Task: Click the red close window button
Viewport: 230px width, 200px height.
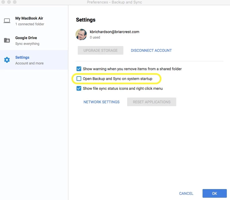Action: pyautogui.click(x=3, y=2)
